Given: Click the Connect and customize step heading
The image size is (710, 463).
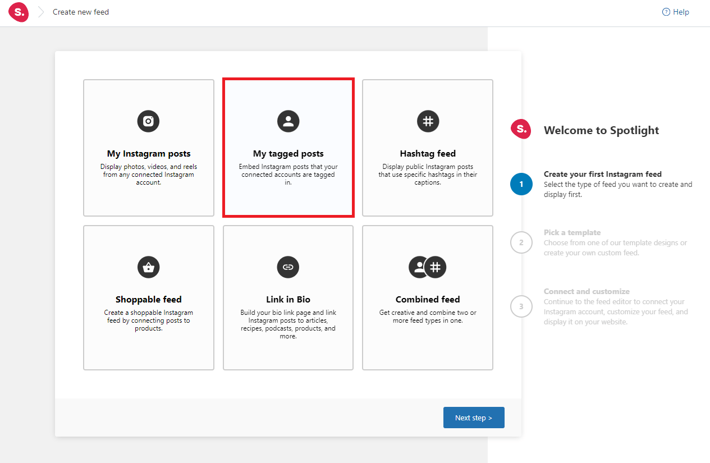Looking at the screenshot, I should tap(587, 291).
